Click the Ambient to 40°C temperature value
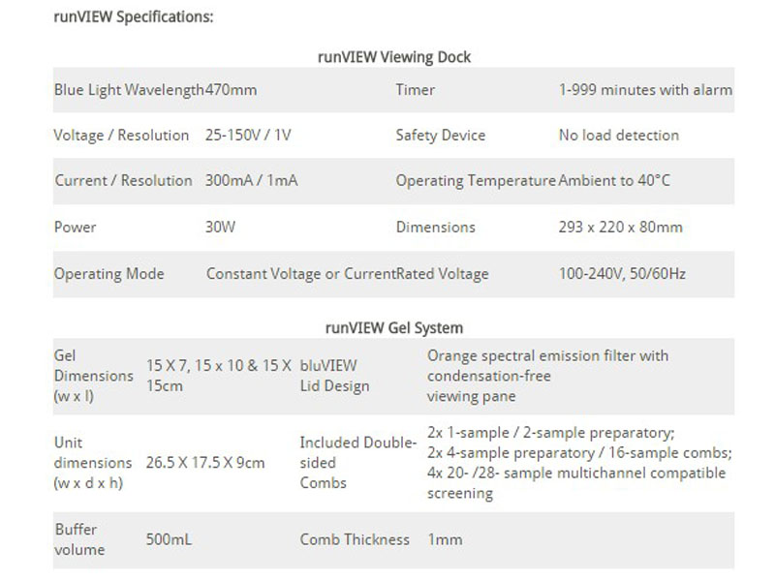 (614, 181)
